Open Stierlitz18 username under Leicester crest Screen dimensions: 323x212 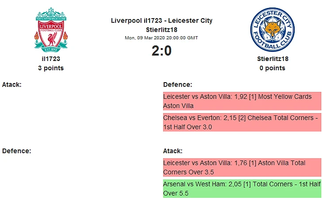tap(273, 59)
